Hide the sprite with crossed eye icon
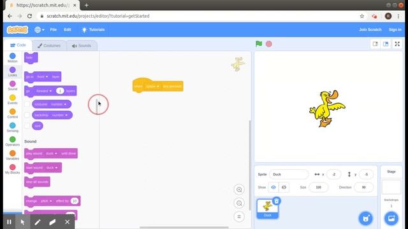This screenshot has height=229, width=408. (x=284, y=187)
